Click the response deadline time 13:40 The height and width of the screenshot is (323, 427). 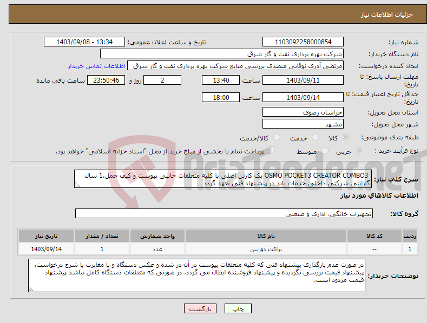221,80
